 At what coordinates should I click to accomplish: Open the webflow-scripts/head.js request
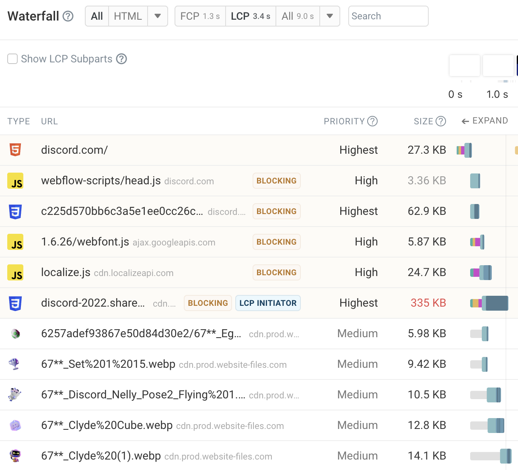coord(259,181)
